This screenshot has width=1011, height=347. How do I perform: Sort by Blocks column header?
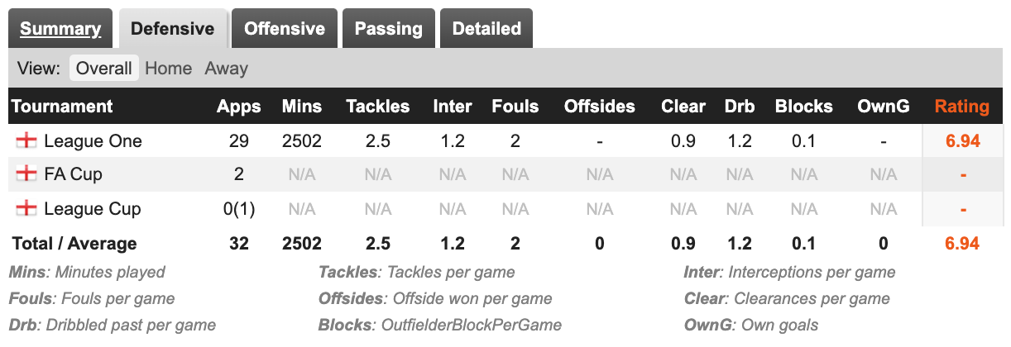tap(803, 107)
